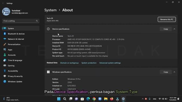Click Rename this PC button
Image resolution: width=182 pixels, height=102 pixels.
pos(167,20)
